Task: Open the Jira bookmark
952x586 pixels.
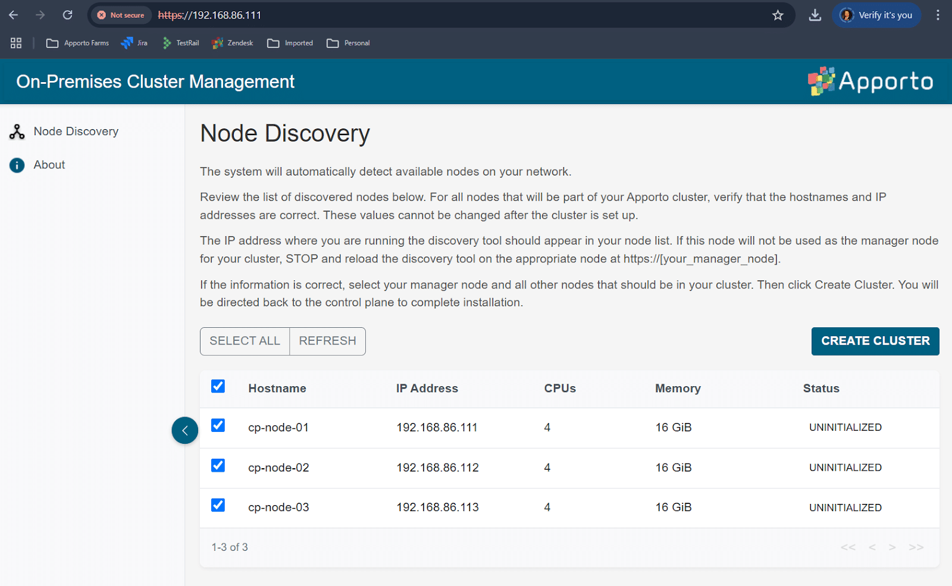Action: click(134, 43)
